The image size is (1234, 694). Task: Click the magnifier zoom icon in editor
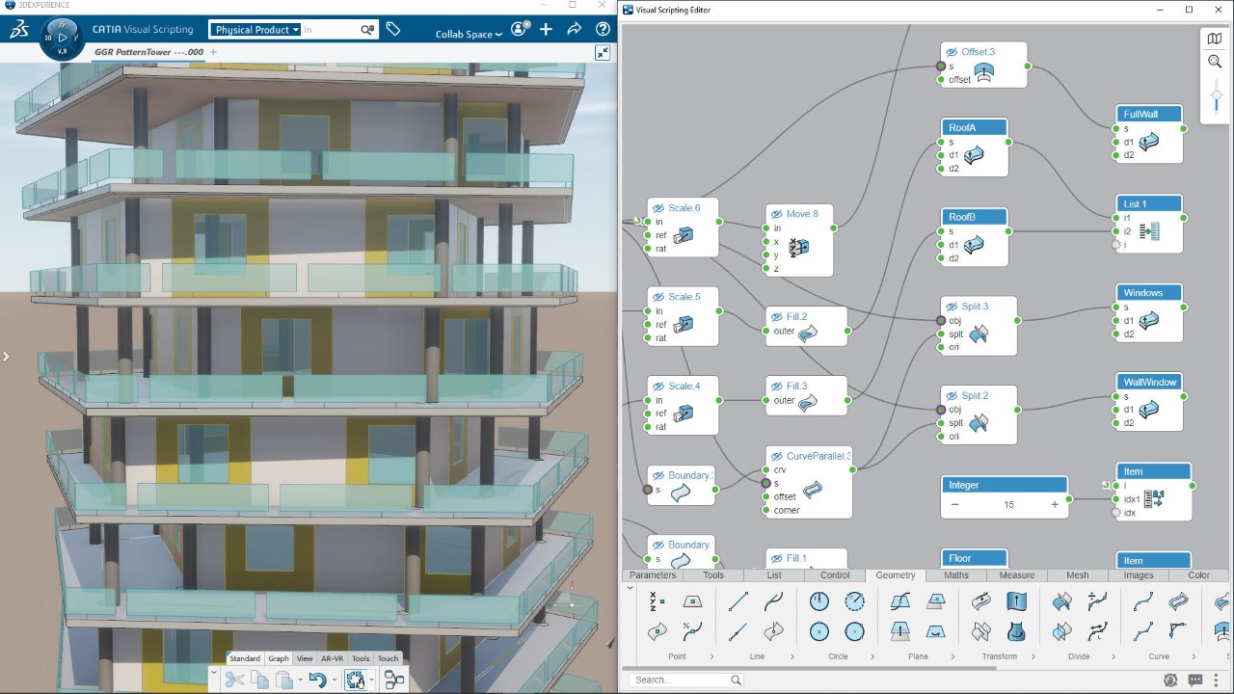(1215, 62)
